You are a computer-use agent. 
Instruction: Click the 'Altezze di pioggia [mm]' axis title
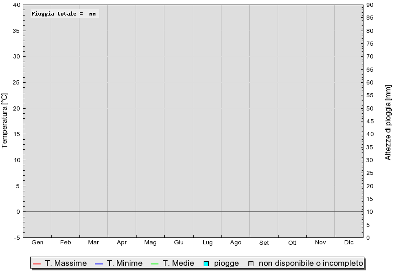(388, 122)
